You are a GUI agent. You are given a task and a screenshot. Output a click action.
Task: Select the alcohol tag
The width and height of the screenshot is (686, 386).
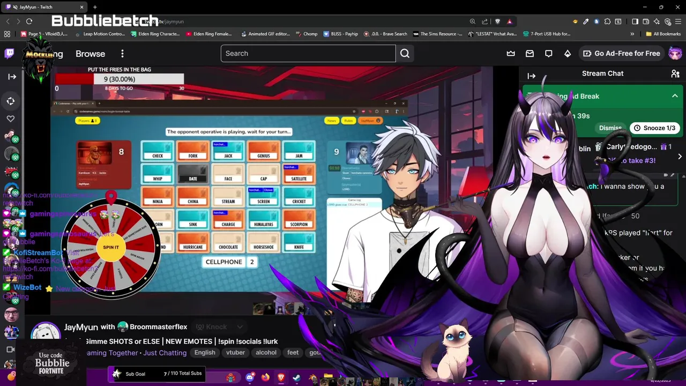pos(266,353)
